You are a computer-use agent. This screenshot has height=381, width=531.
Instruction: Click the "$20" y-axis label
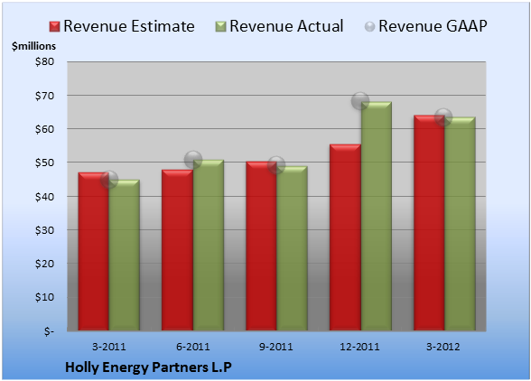(44, 264)
